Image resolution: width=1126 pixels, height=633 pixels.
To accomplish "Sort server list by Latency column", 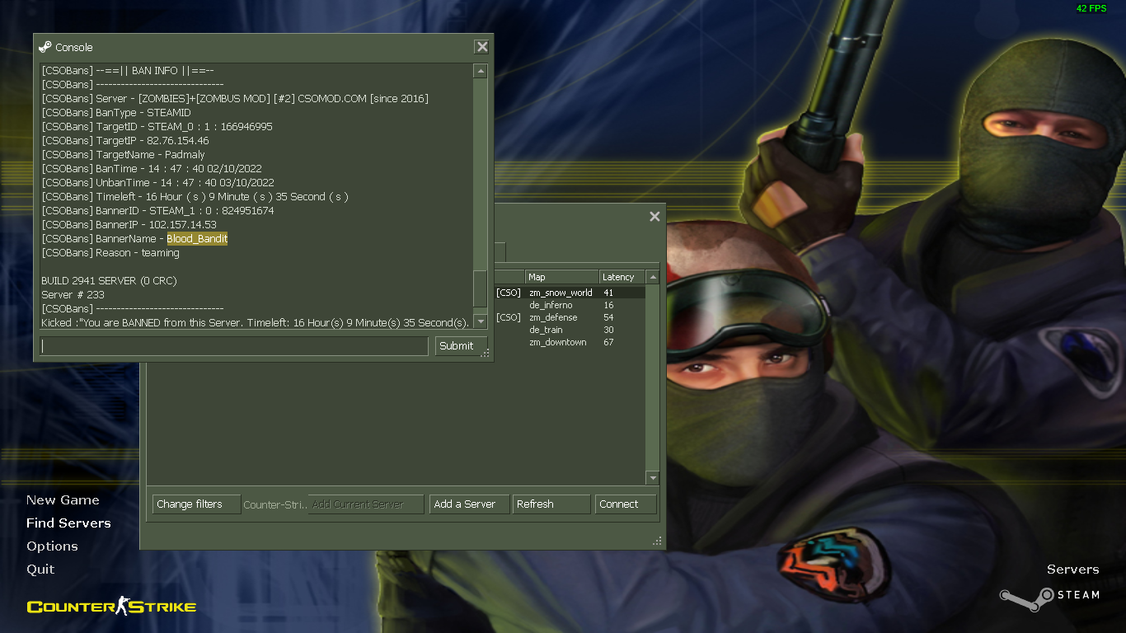I will click(x=621, y=277).
